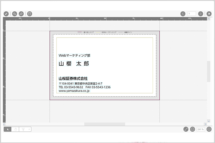Zoom out with the minus icon
This screenshot has height=143, width=215.
(x=193, y=129)
